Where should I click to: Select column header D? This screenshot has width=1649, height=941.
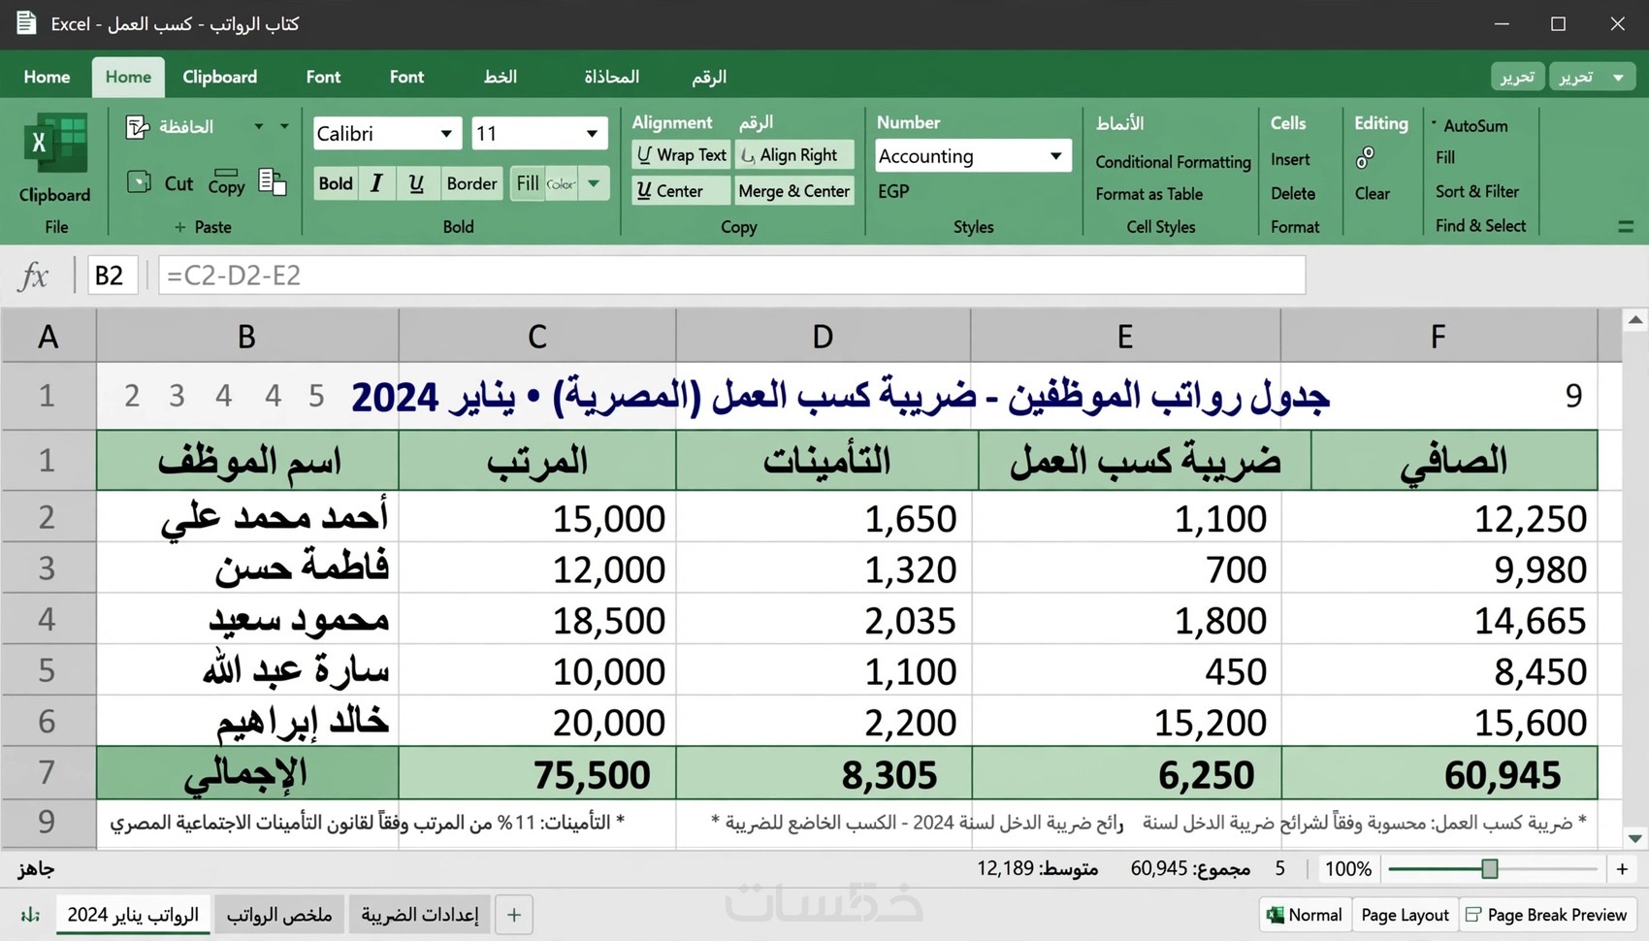point(823,337)
